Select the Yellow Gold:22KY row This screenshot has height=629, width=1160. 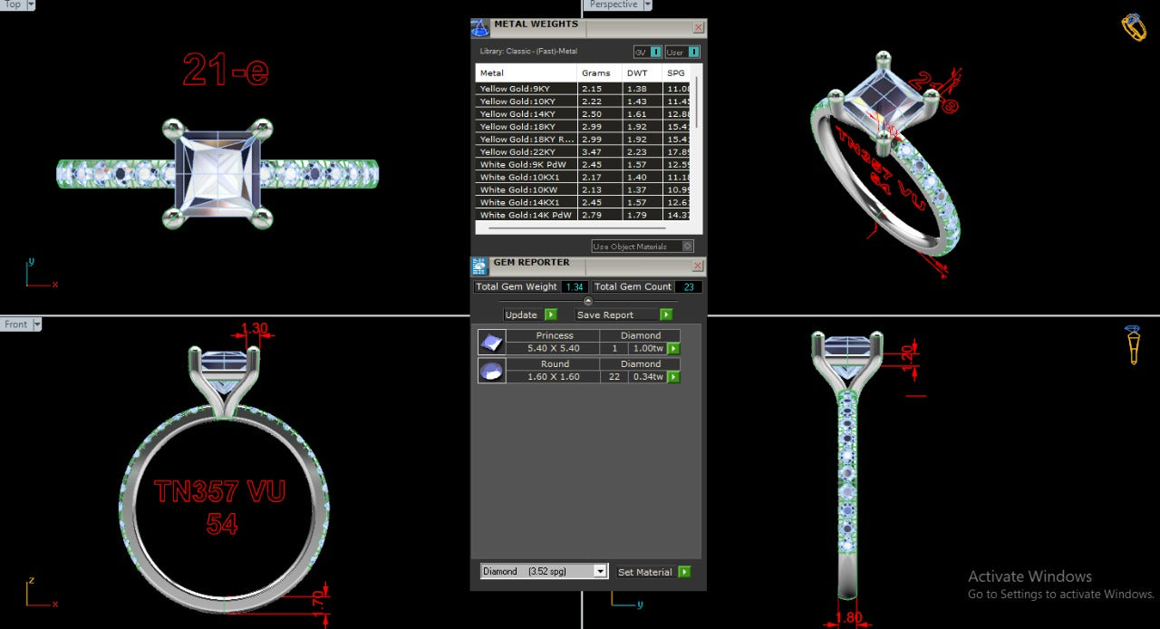[x=583, y=152]
